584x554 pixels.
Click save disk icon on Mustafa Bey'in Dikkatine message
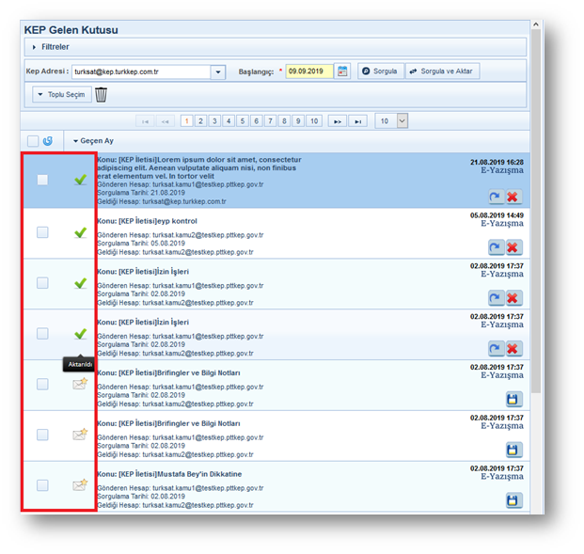click(513, 499)
